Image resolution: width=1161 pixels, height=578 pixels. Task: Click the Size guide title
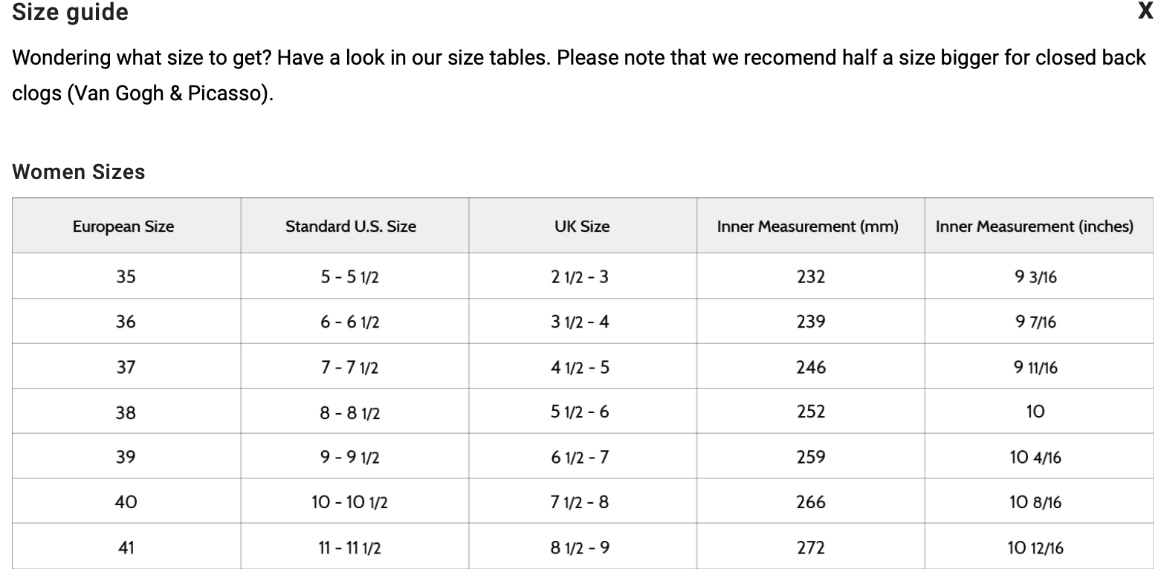pos(71,13)
